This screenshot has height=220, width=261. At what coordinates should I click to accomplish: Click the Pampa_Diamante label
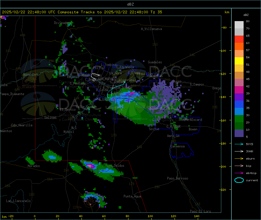pyautogui.click(x=12, y=94)
